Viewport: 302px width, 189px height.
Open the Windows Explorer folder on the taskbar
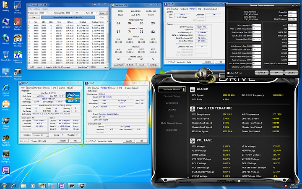pyautogui.click(x=23, y=186)
